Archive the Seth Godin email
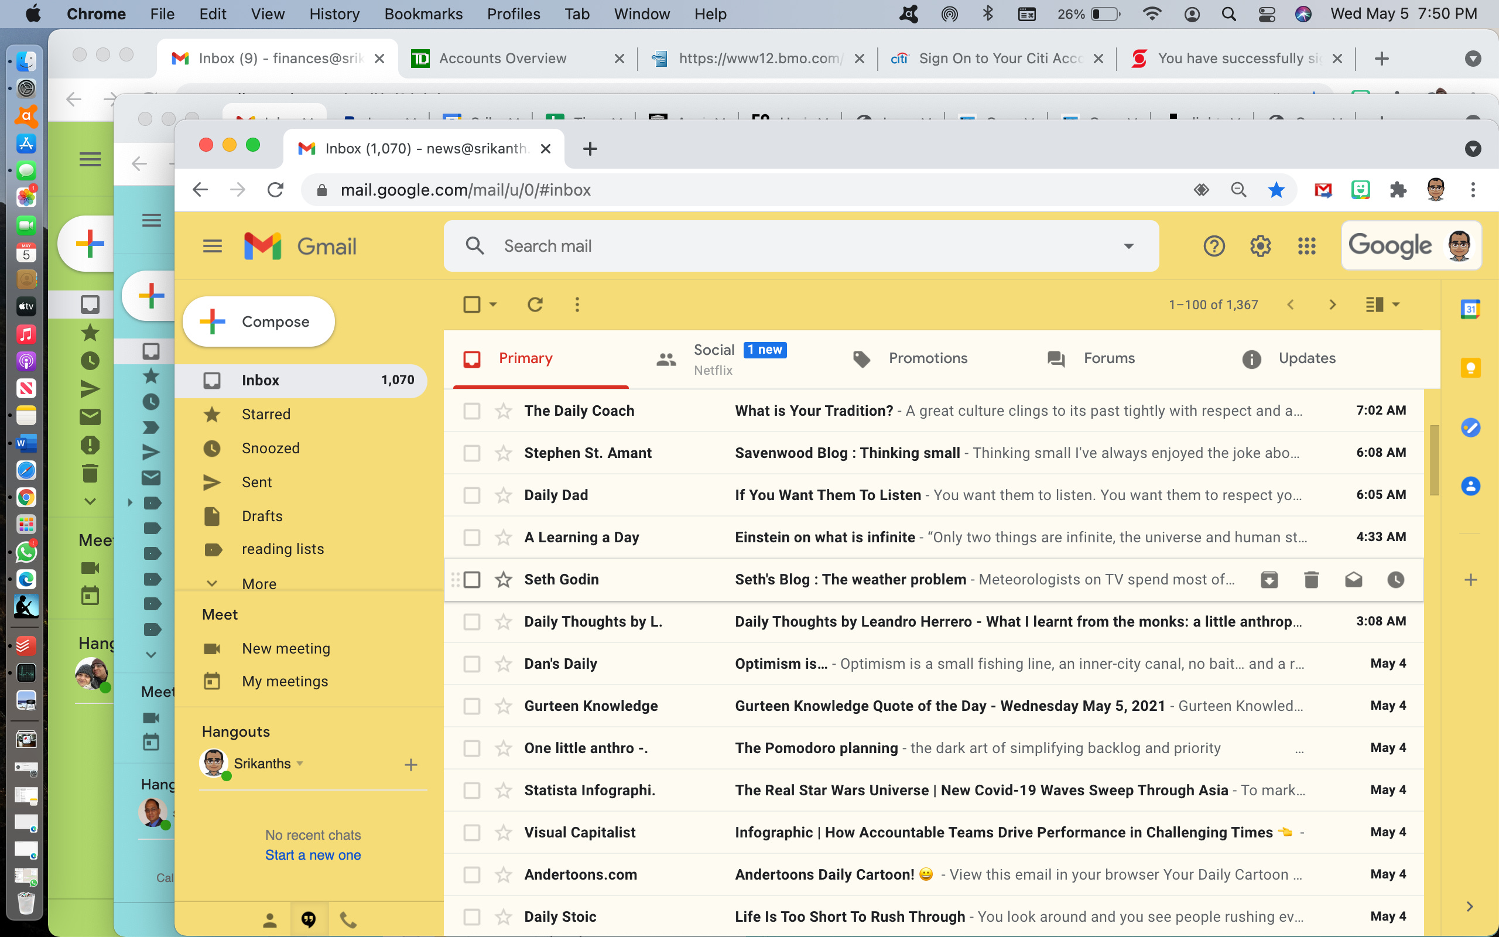 tap(1269, 579)
